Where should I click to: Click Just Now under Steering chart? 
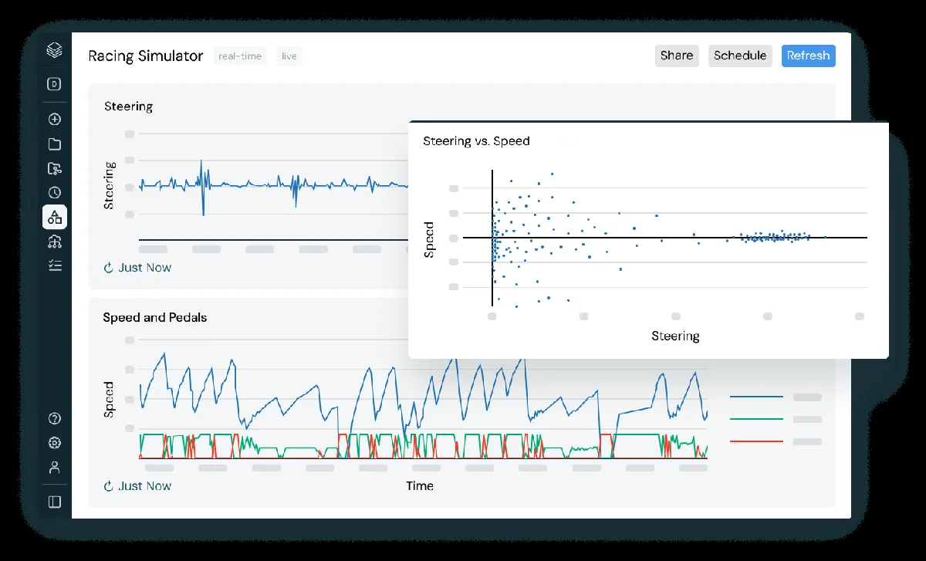coord(145,268)
